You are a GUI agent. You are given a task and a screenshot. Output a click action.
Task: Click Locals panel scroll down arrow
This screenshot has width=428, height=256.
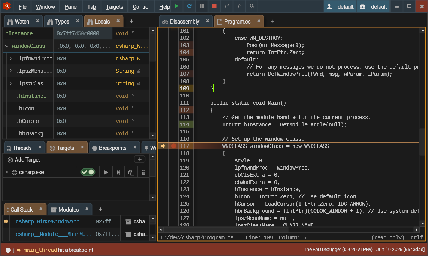pyautogui.click(x=153, y=135)
